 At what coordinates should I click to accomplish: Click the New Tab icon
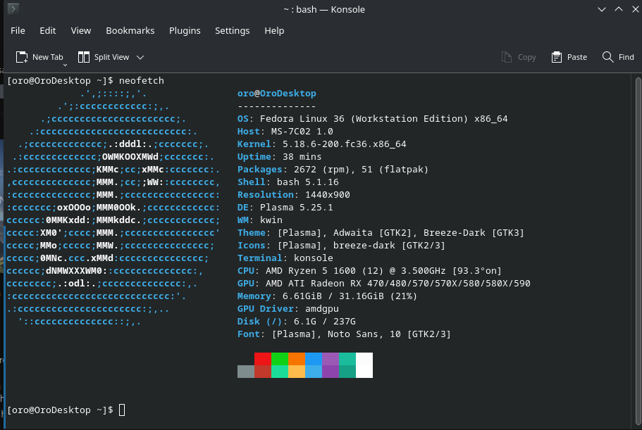coord(22,57)
